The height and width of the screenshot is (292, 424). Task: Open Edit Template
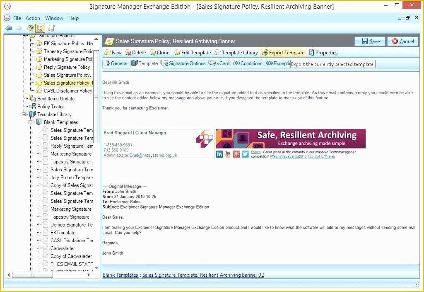click(x=193, y=53)
